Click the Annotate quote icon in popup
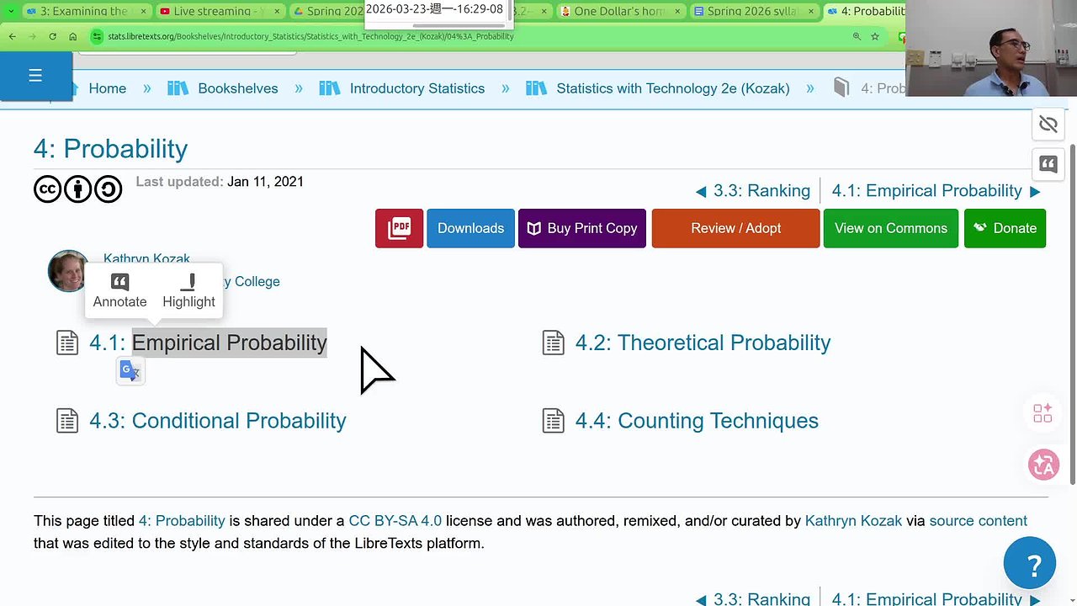This screenshot has height=606, width=1077. click(x=119, y=282)
